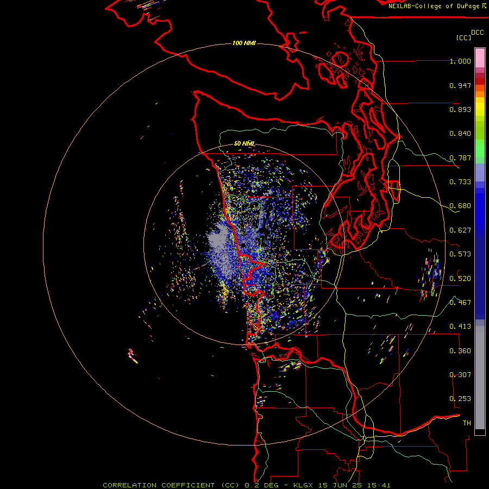Click the 0.680 legend value

pos(460,206)
